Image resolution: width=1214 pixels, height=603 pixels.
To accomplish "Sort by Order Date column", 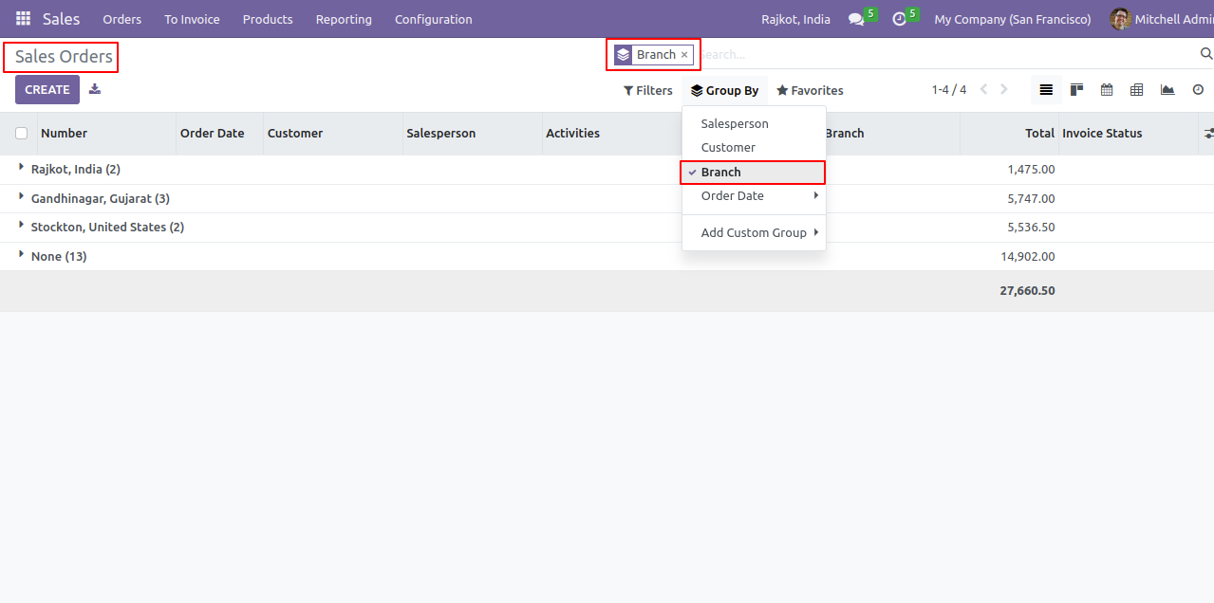I will 220,134.
